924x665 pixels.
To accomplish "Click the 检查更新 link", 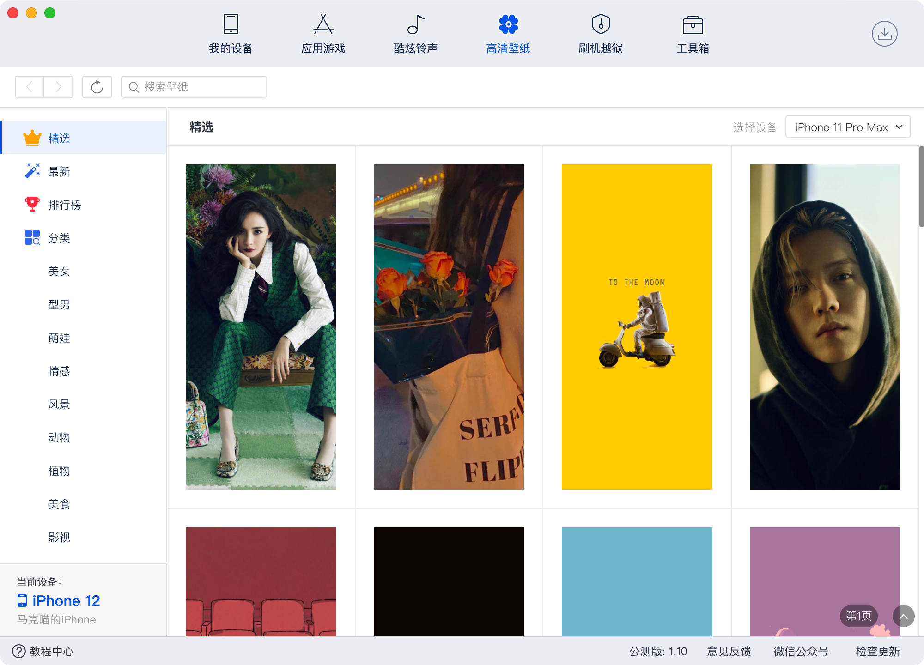I will (877, 651).
